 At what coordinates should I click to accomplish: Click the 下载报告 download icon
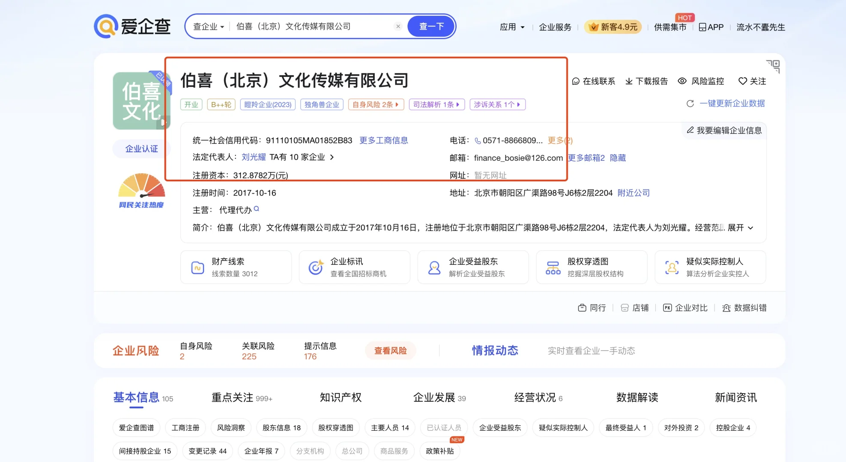point(629,81)
